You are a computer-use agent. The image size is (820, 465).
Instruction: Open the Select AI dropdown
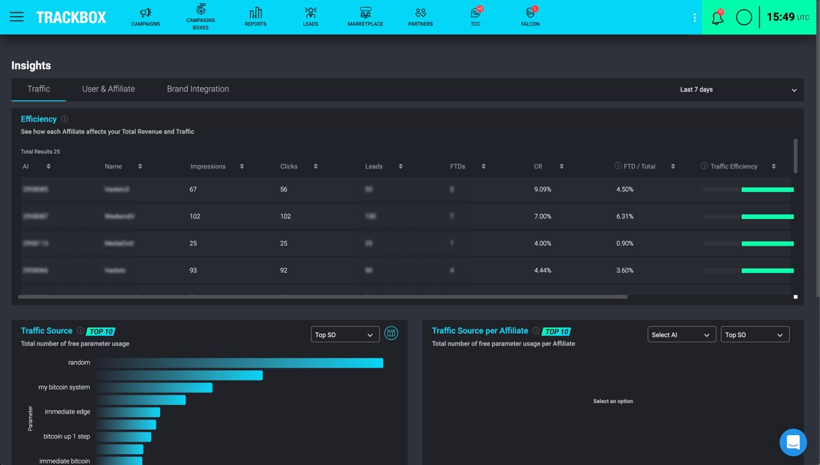point(681,335)
